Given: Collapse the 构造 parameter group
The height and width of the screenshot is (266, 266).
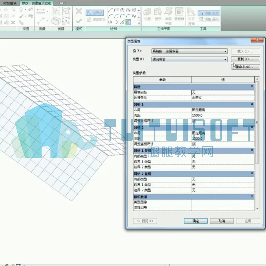Looking at the screenshot, I should pos(252,87).
